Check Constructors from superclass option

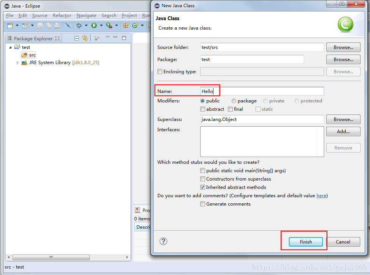[x=202, y=179]
